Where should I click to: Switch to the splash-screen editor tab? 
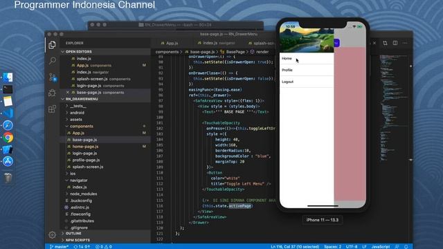pos(262,43)
